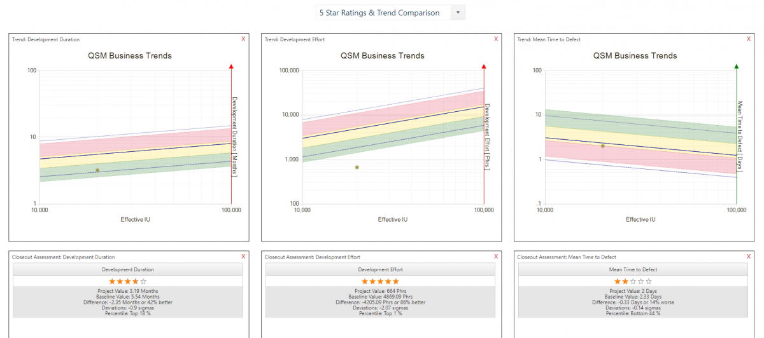
Task: Click the 'Trend: Mean Time to Defect' panel title
Action: click(549, 39)
